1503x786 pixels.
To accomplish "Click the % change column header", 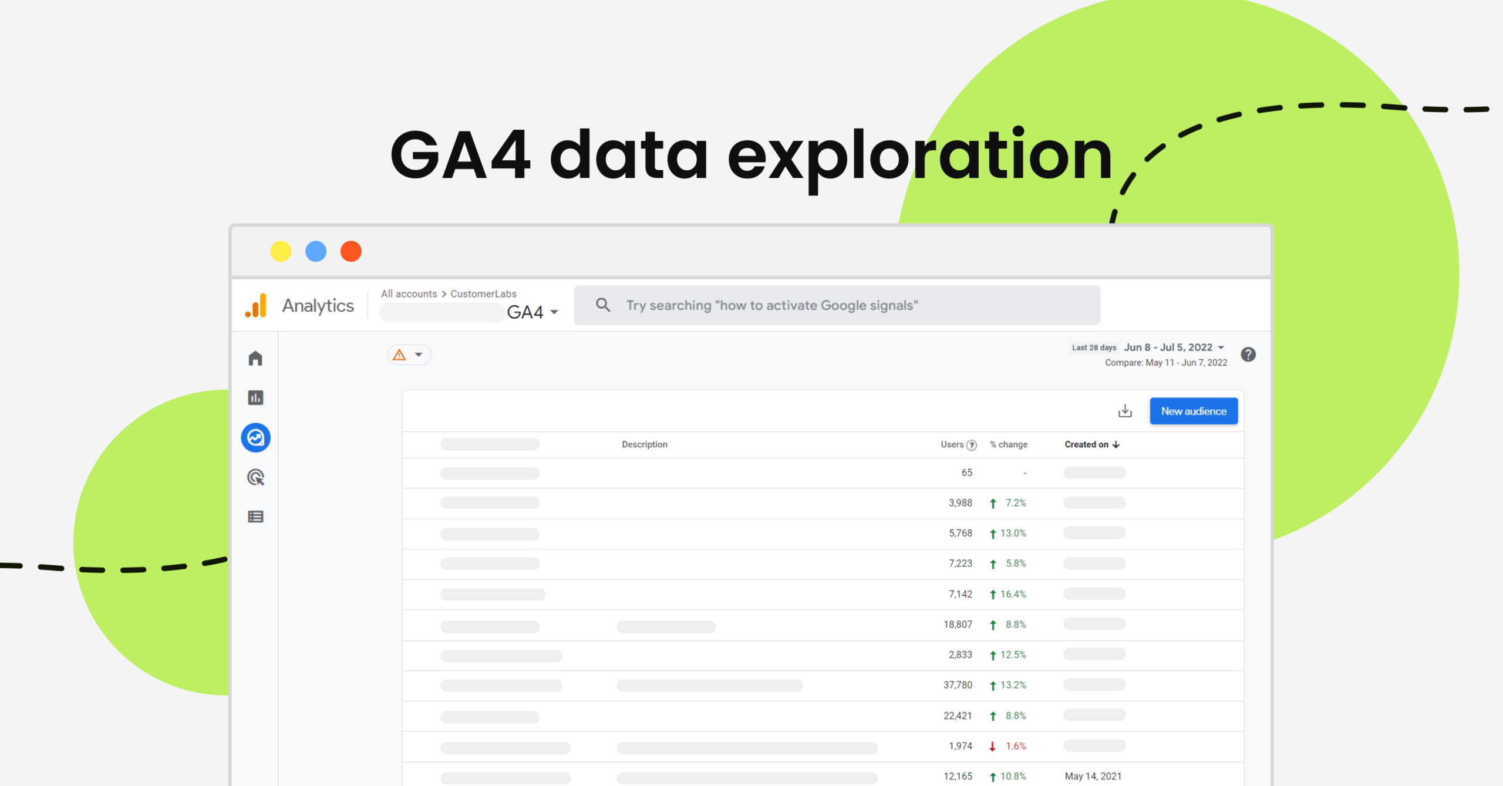I will point(1009,444).
